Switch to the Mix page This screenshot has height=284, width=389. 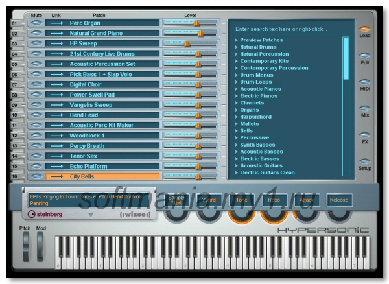(365, 108)
